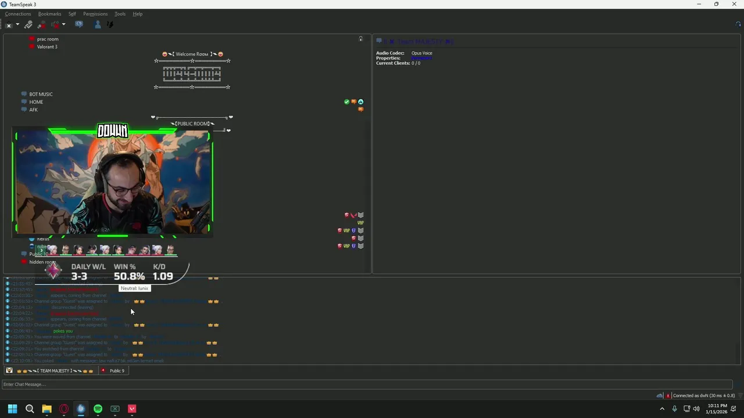Open Opera browser from the taskbar

pyautogui.click(x=64, y=409)
